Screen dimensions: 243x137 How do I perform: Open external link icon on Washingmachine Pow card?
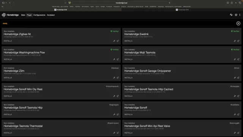pyautogui.click(x=118, y=59)
